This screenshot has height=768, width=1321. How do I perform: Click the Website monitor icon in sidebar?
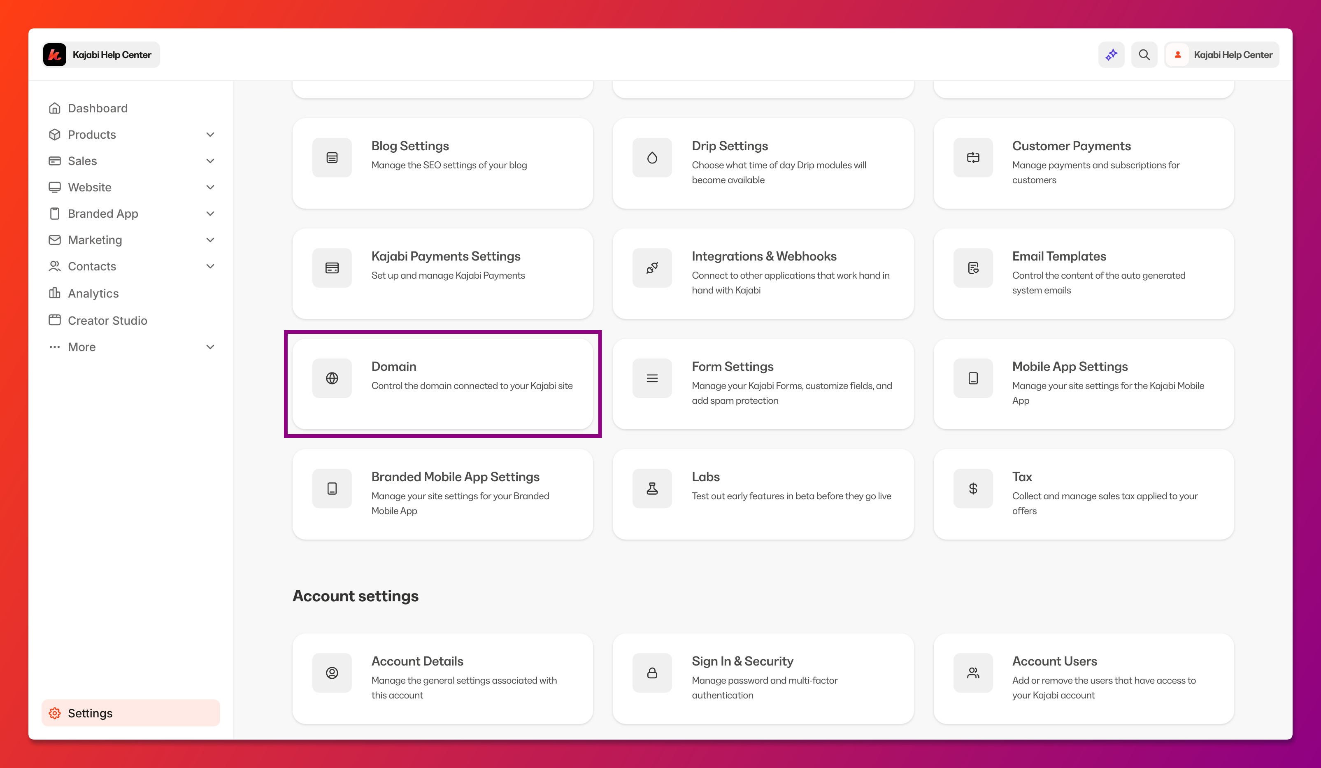(54, 187)
